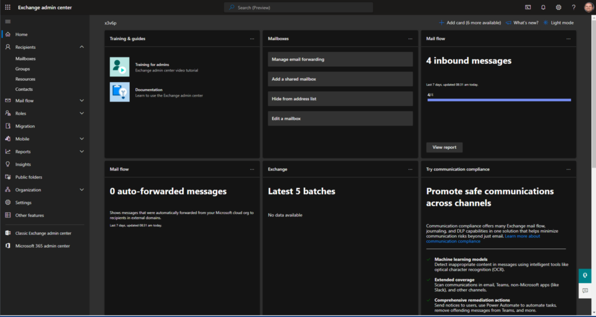Screen dimensions: 596x317
Task: Expand the Mail flow section chevron
Action: click(x=81, y=101)
